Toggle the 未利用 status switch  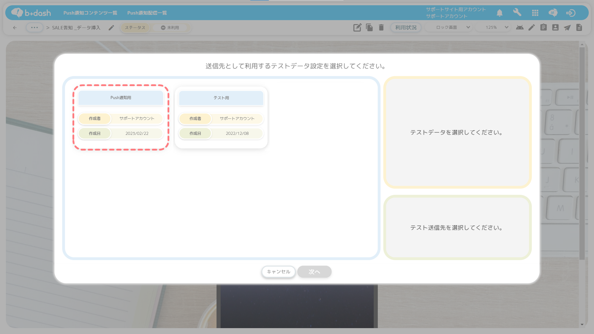(x=170, y=28)
